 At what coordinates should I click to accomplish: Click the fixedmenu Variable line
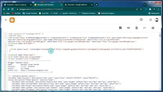63,89
